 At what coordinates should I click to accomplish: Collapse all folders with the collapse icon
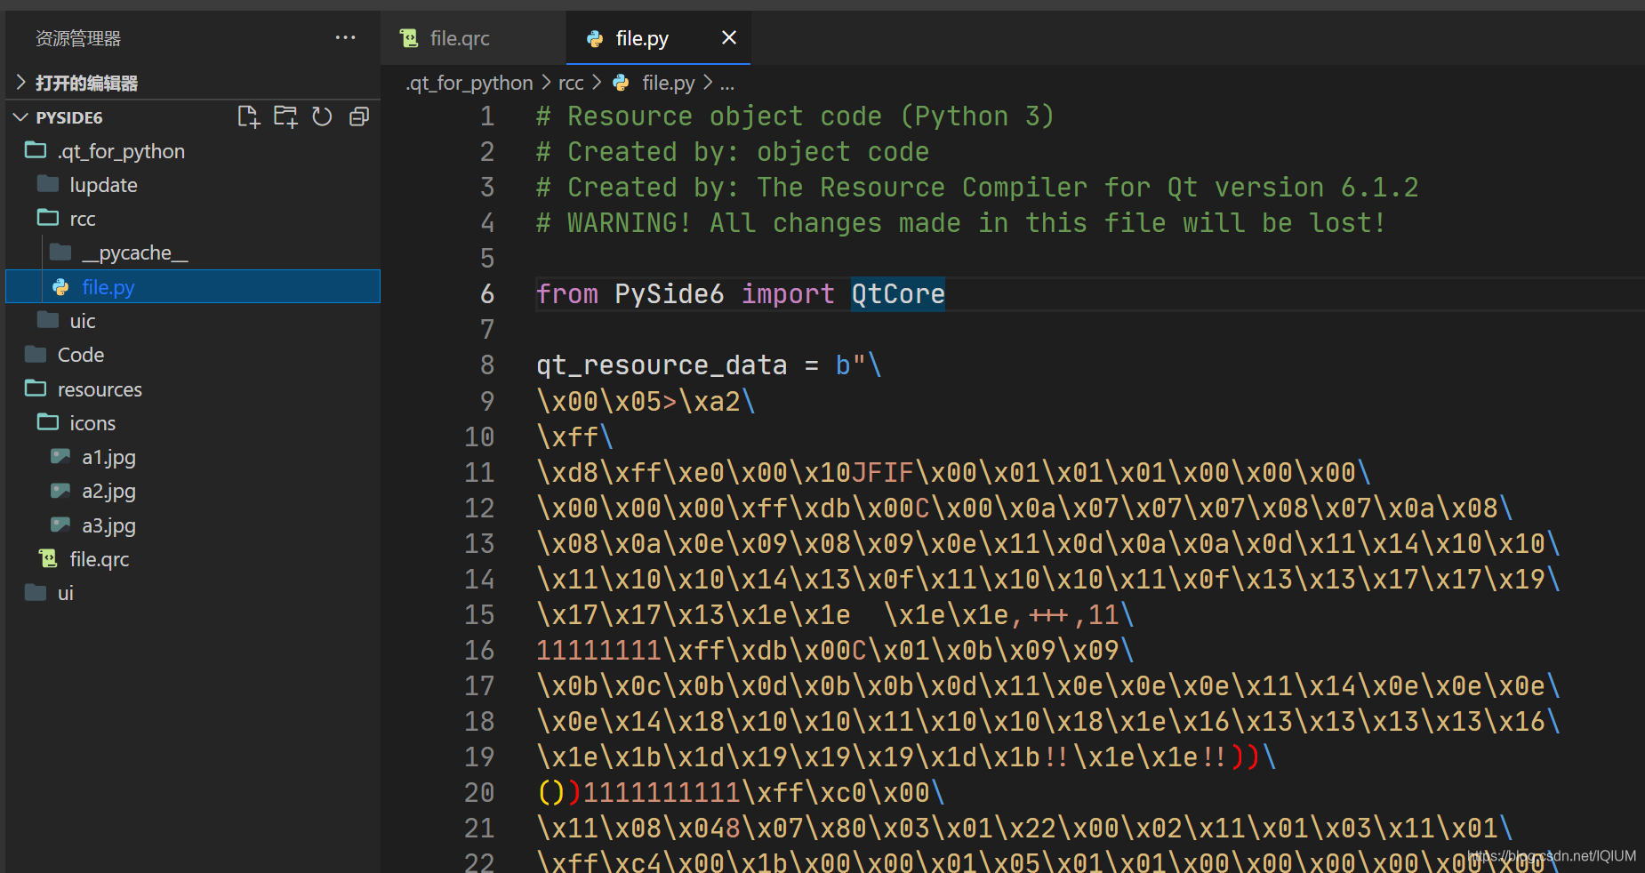tap(359, 116)
